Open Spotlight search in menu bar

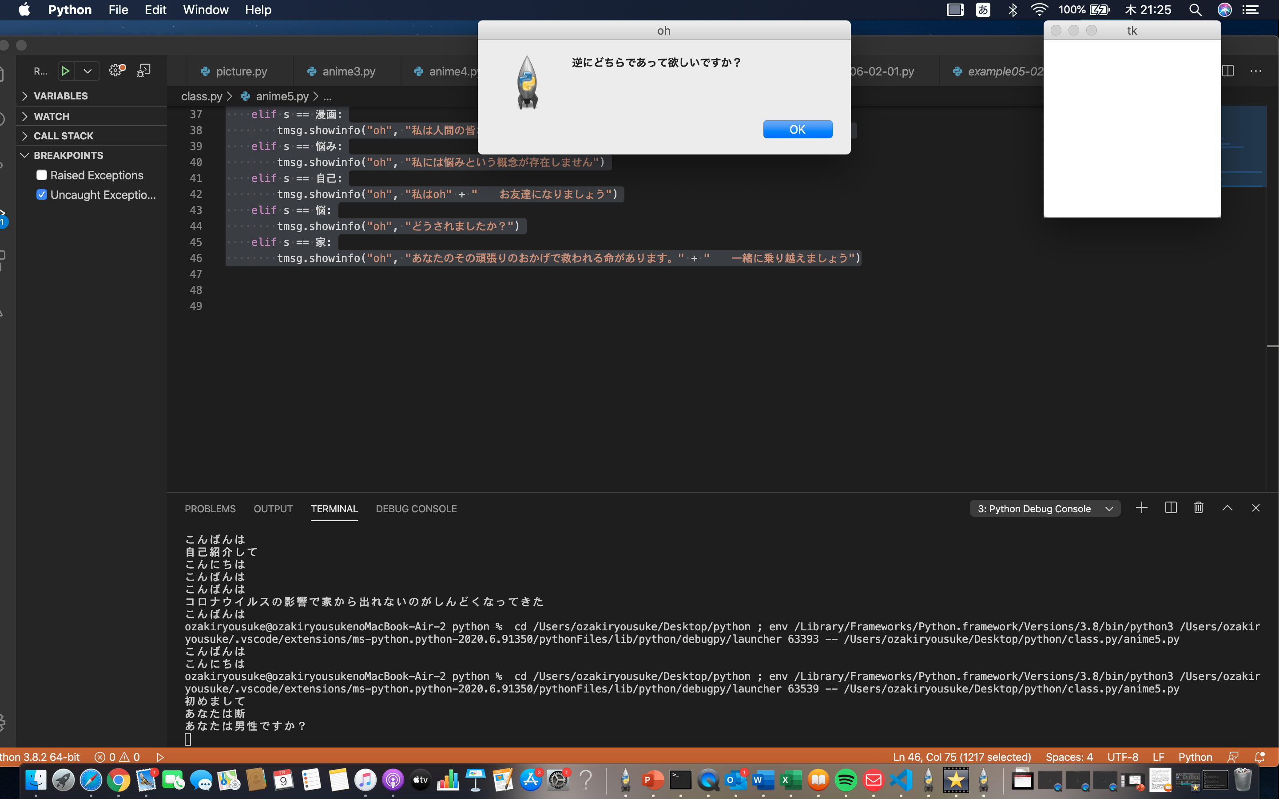(x=1196, y=9)
